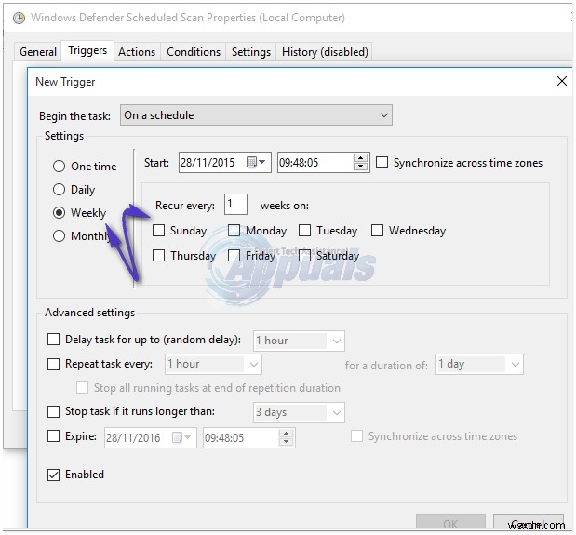Open the Begin the task dropdown

256,115
